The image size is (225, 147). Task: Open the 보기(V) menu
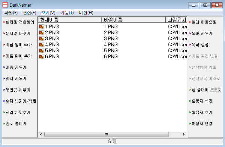[x=48, y=13]
